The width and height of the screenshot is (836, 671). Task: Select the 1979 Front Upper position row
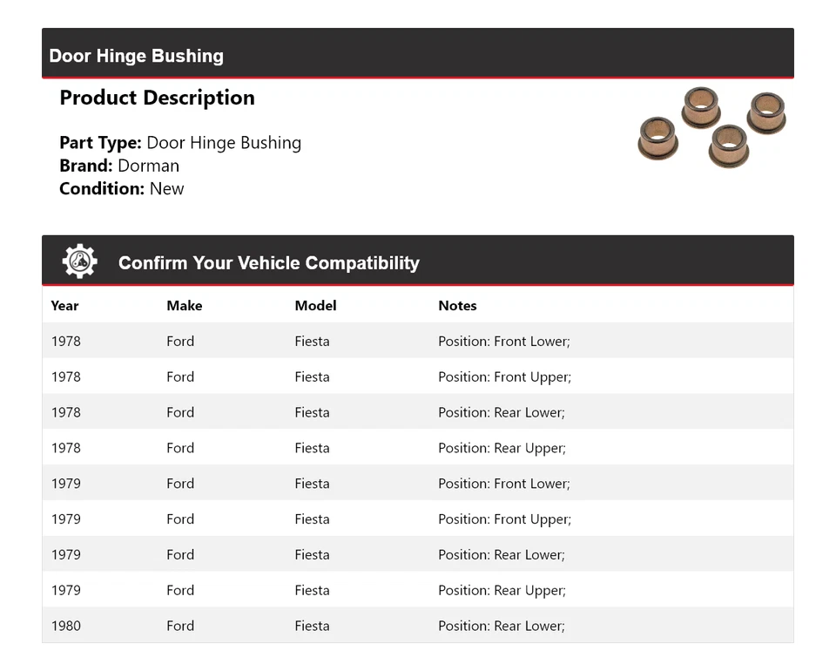pos(417,519)
